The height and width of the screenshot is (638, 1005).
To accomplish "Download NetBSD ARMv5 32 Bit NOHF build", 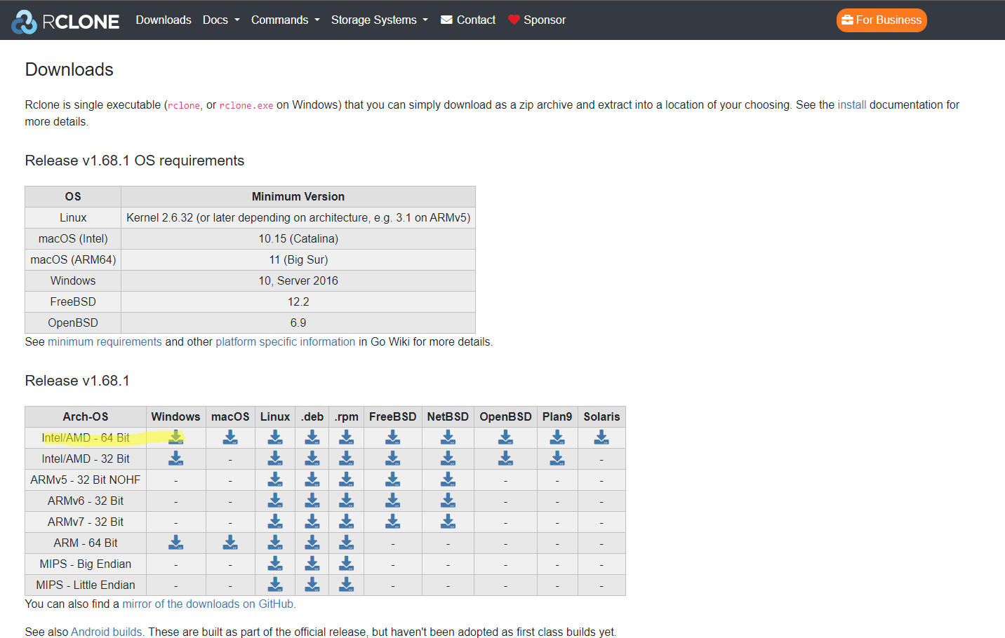I will pos(448,480).
